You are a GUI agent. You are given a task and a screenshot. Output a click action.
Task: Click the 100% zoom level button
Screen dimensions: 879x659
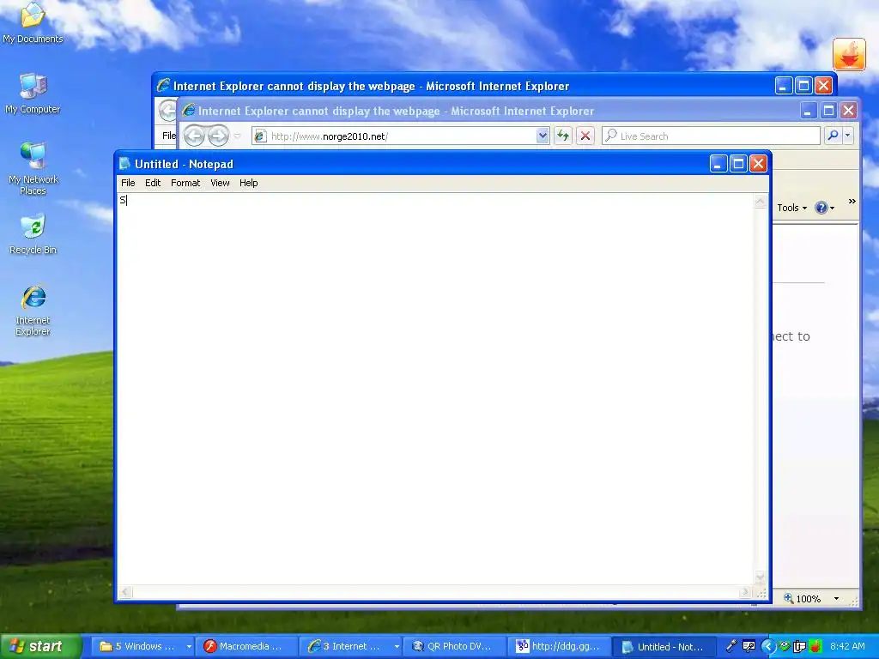[x=803, y=598]
